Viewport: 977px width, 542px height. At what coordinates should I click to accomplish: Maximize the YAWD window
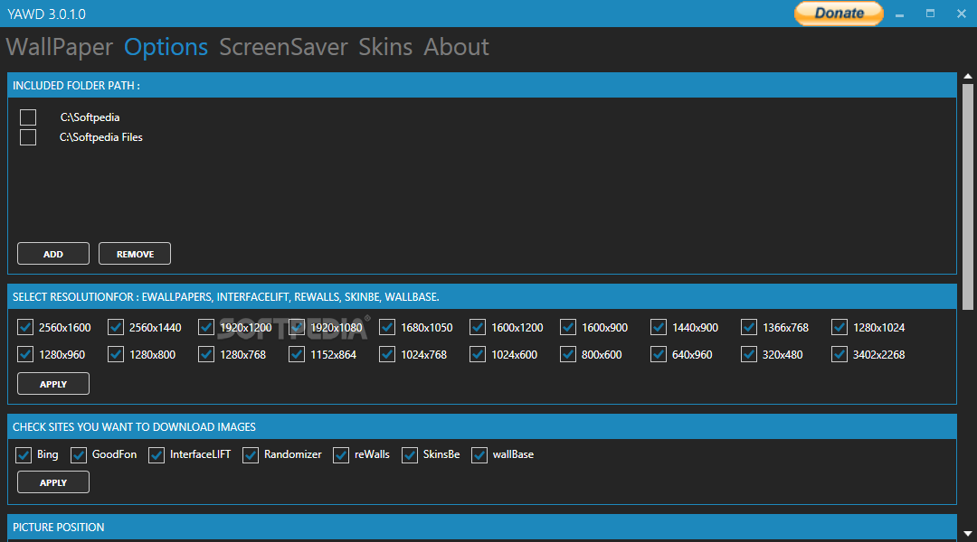point(930,14)
